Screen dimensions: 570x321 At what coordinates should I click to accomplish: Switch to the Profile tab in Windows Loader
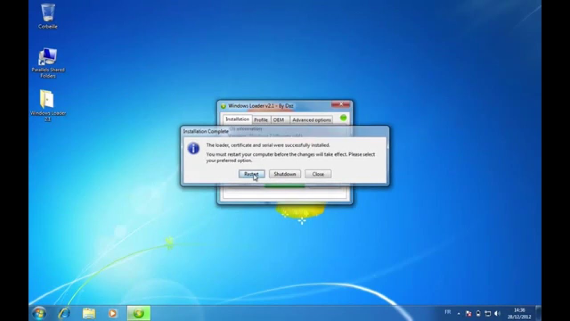click(x=261, y=120)
